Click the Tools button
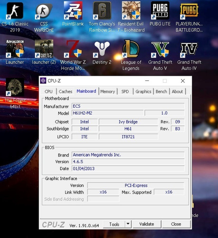Screen dimensions: 218x238 click(x=114, y=224)
